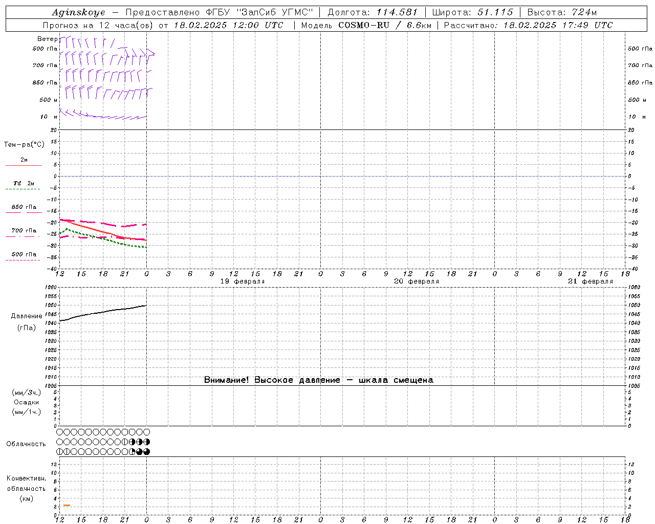
Task: Click the wind barbs at 10 м level
Action: pos(103,115)
